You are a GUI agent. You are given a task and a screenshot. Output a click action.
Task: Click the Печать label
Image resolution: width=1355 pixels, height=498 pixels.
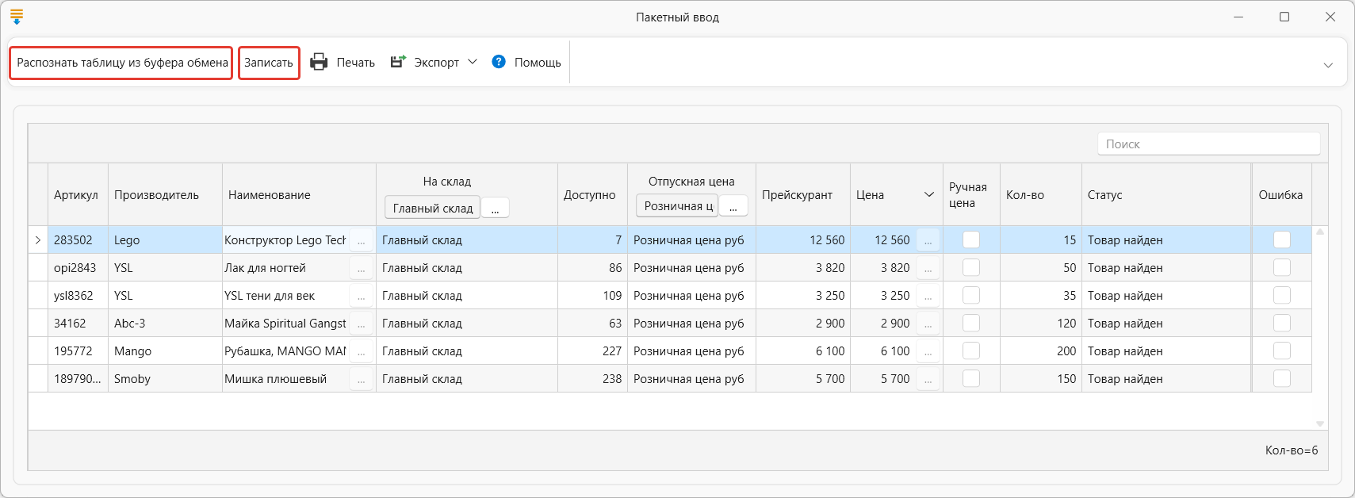tap(355, 63)
